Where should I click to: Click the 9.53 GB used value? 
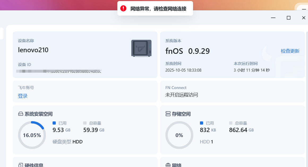click(62, 130)
